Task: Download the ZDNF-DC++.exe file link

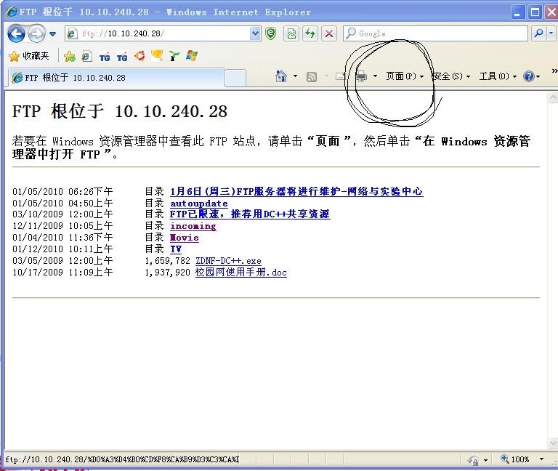Action: (x=228, y=261)
